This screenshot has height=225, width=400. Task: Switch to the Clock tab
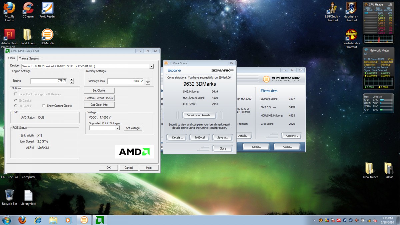click(x=12, y=58)
